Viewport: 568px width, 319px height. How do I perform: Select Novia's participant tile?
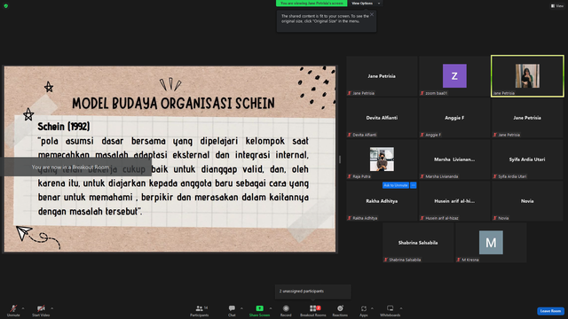coord(527,201)
